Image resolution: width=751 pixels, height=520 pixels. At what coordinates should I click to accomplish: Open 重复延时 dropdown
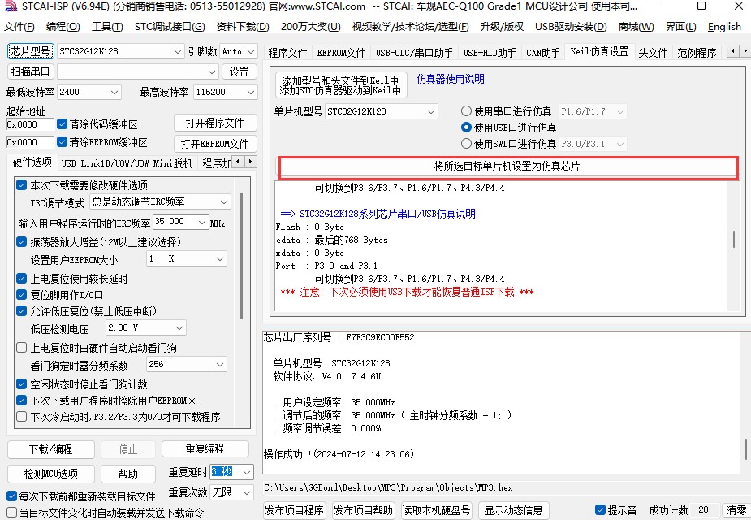(232, 472)
